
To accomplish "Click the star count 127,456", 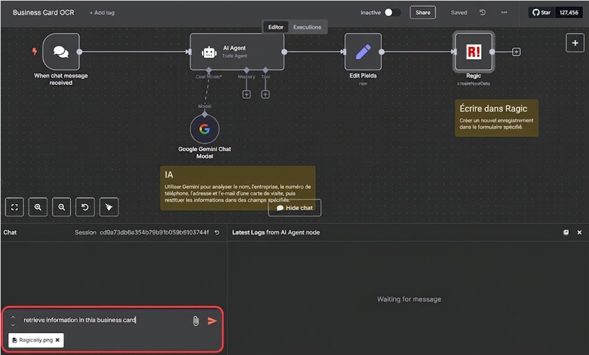I will coord(569,12).
